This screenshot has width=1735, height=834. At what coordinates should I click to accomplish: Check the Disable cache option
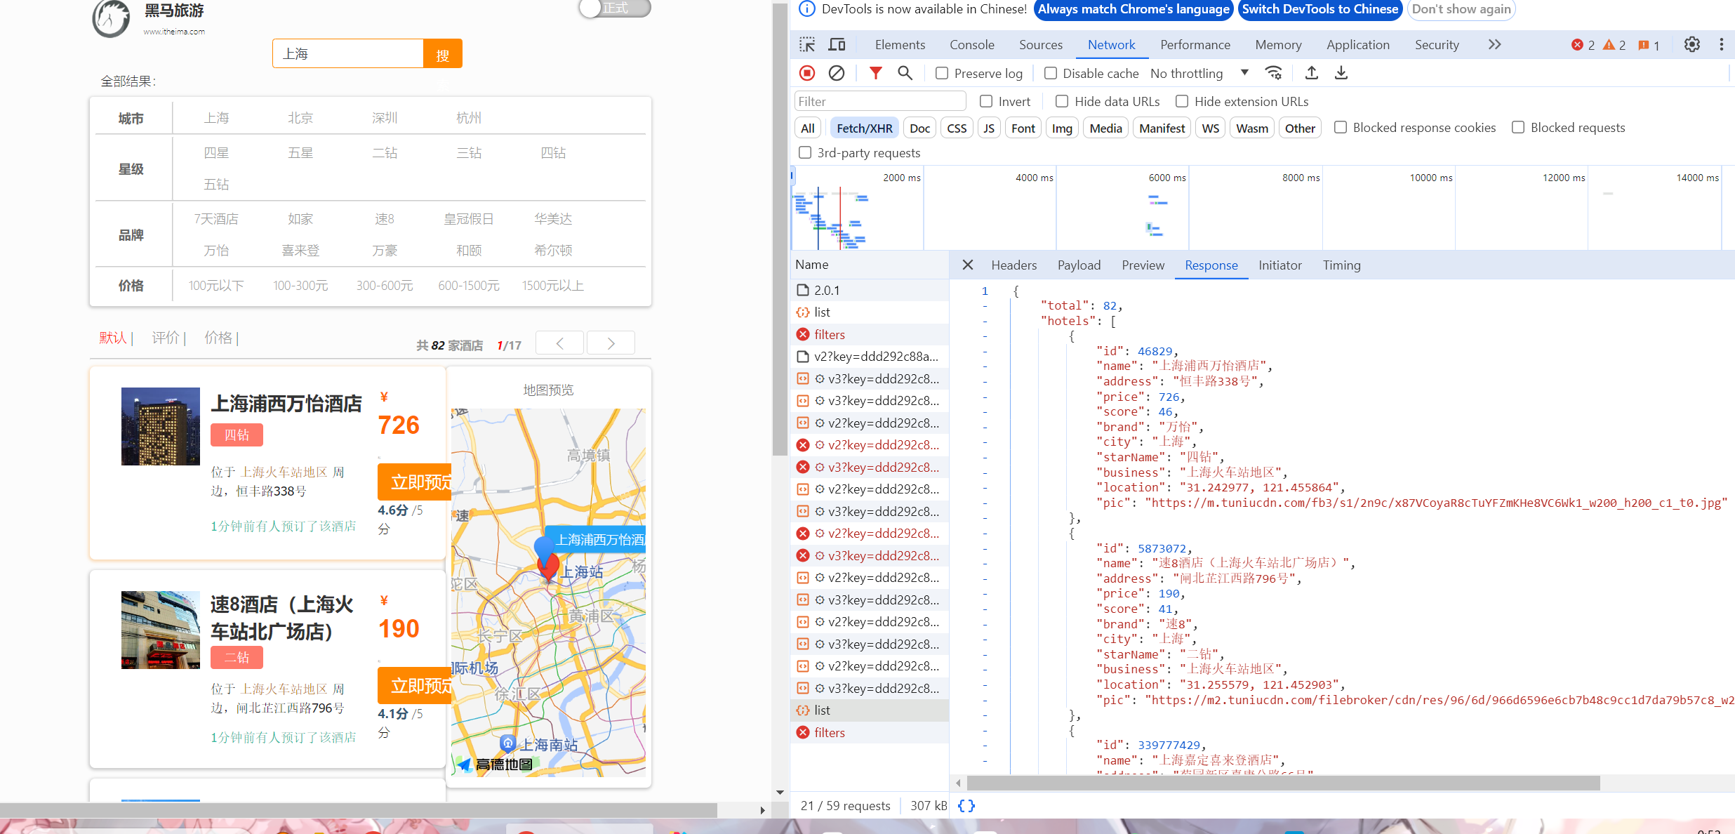(x=1051, y=73)
